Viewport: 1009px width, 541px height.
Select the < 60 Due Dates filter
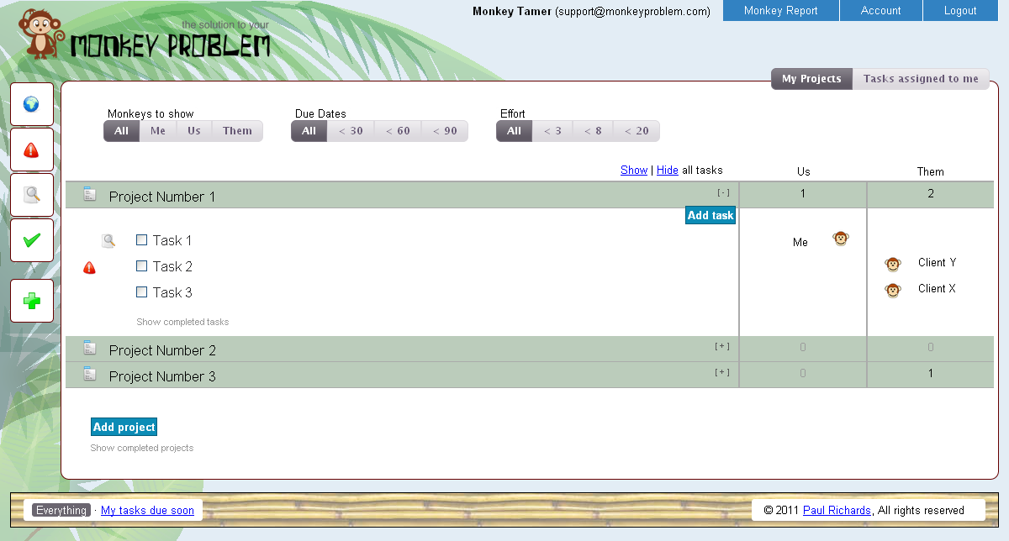pos(397,130)
